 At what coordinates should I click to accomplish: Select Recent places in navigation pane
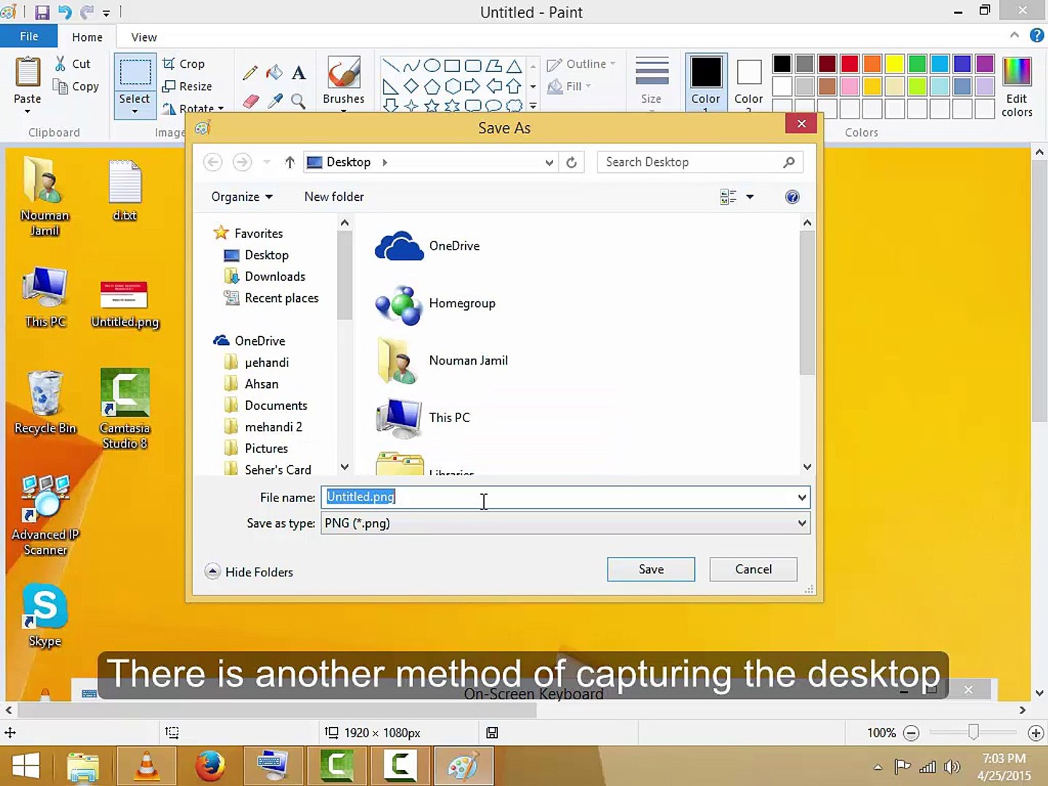point(271,298)
